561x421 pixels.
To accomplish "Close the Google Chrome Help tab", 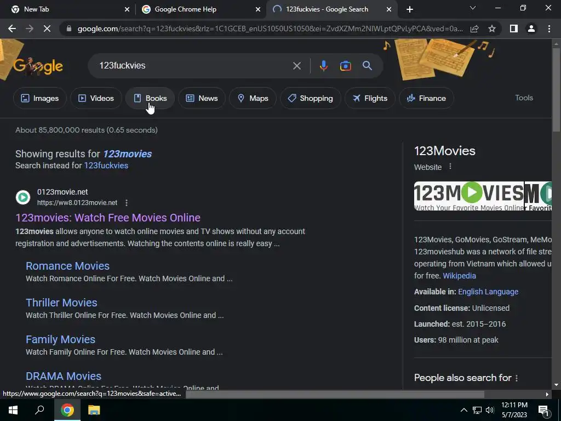I will click(x=258, y=9).
